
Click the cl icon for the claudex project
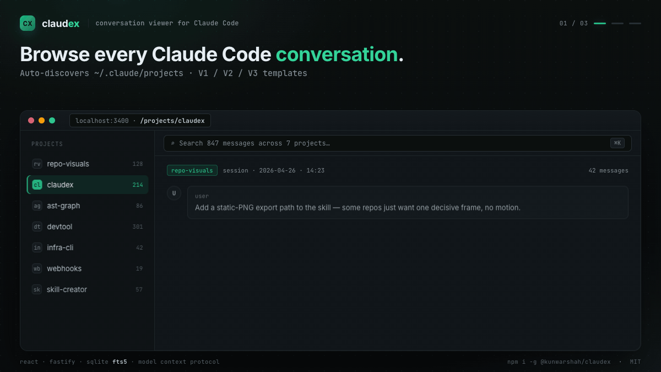[36, 185]
